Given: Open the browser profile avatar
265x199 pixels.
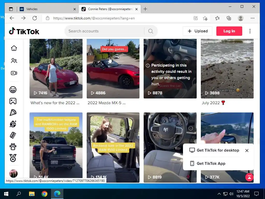Looking at the screenshot, I should coord(240,18).
